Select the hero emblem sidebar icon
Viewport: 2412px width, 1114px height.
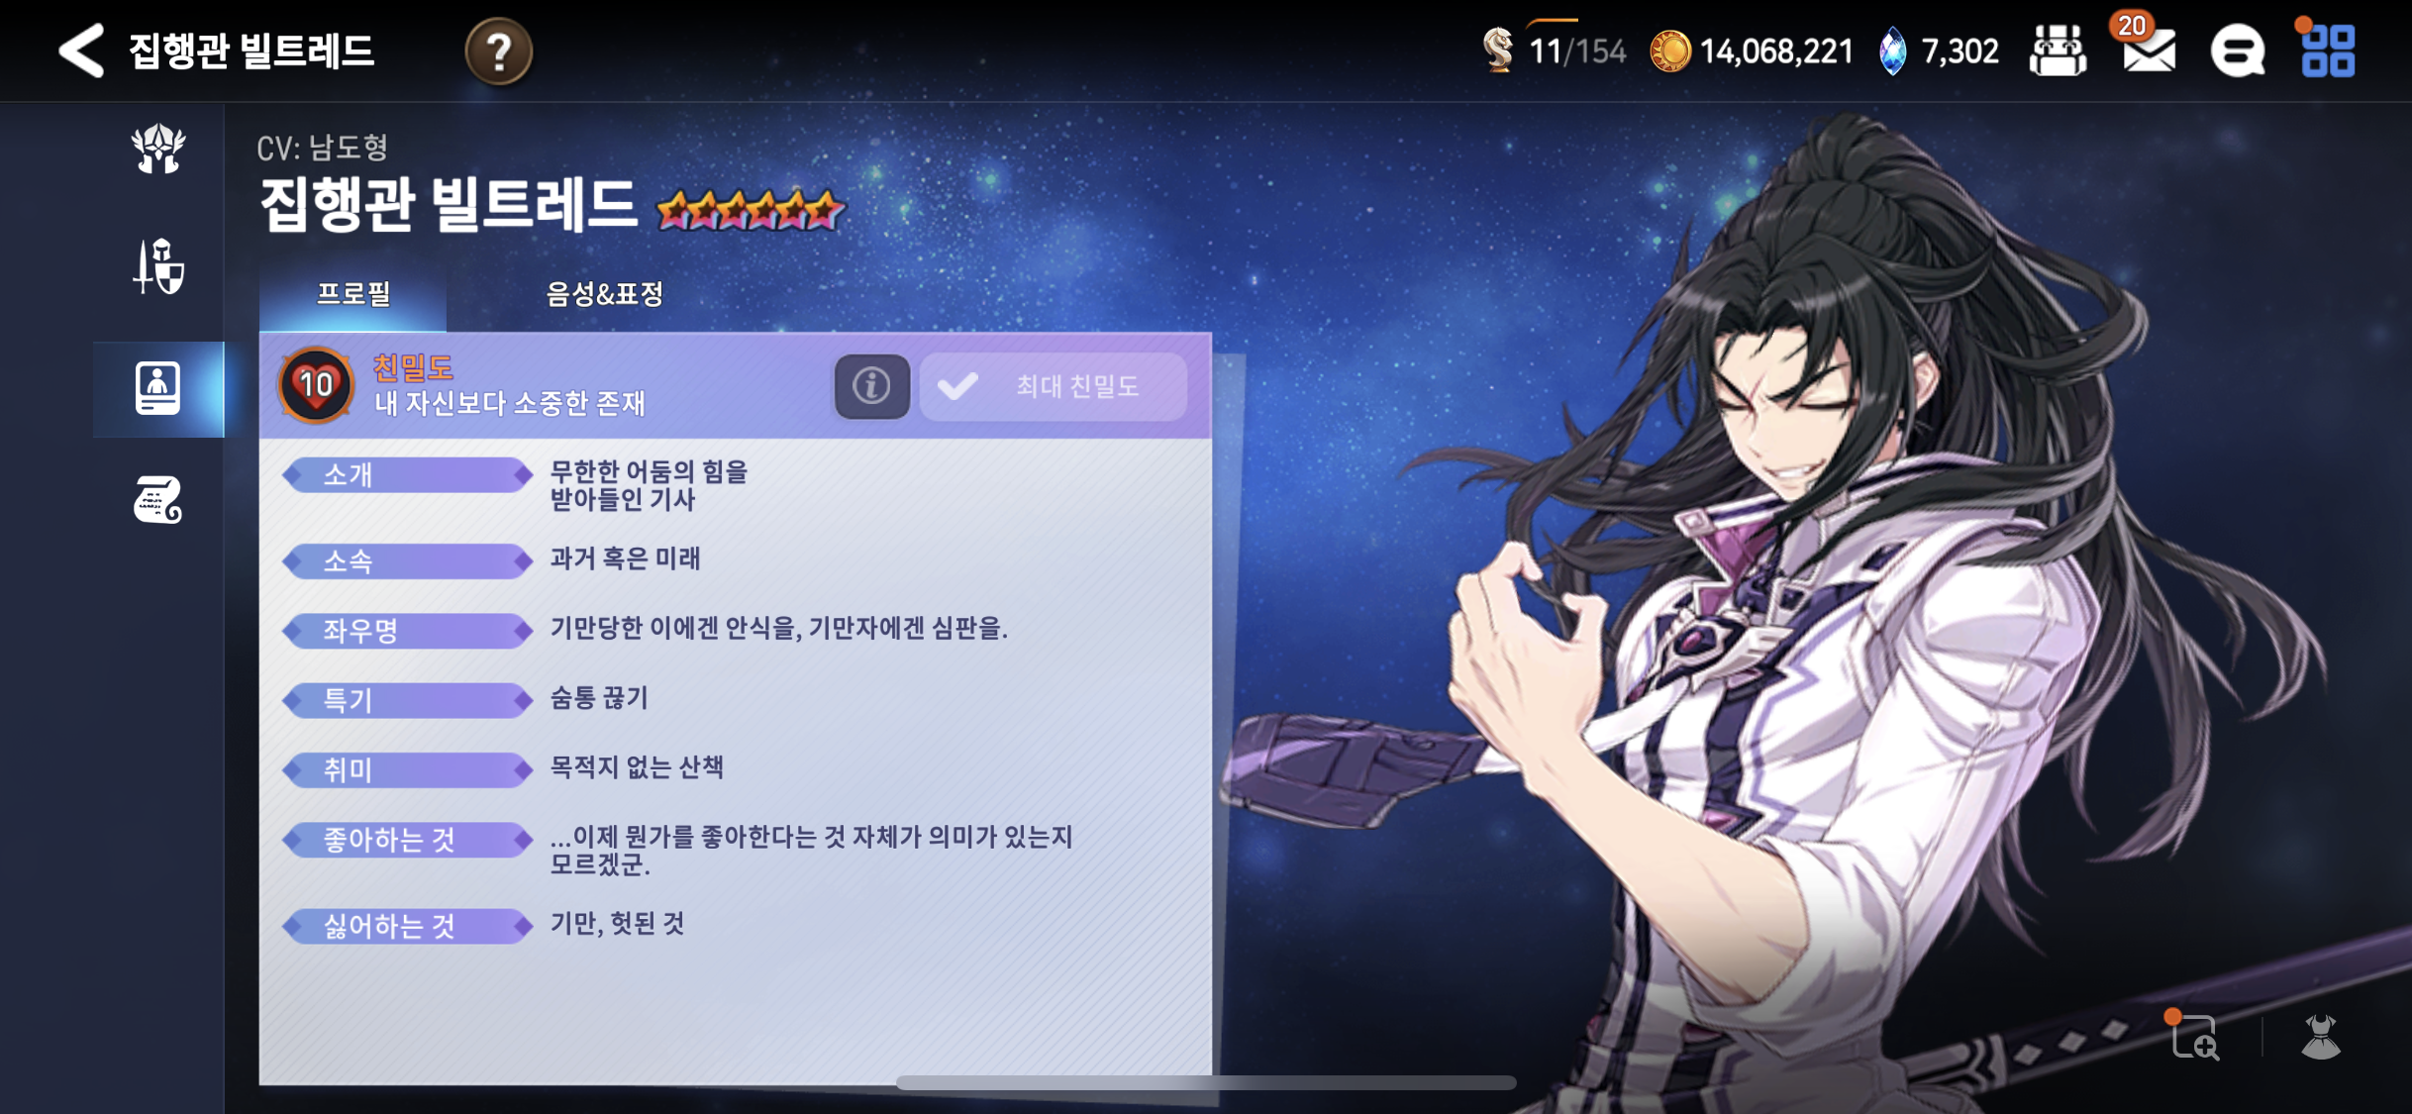(158, 150)
